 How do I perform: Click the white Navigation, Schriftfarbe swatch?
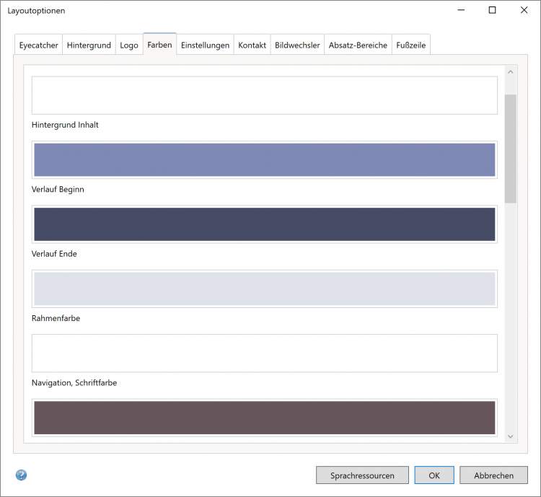point(264,353)
